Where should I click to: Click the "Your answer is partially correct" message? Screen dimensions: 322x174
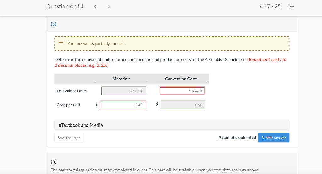[x=96, y=44]
